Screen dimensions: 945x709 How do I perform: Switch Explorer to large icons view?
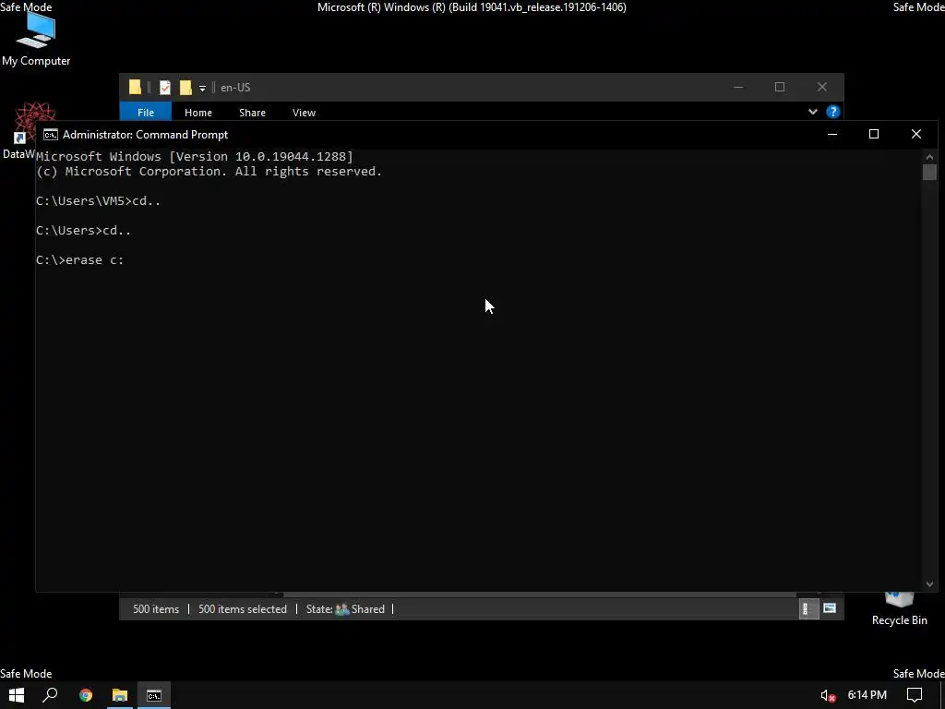tap(830, 608)
